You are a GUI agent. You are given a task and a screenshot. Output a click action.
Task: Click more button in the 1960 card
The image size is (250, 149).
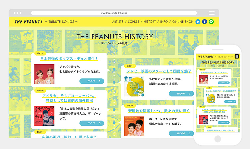coord(181,94)
